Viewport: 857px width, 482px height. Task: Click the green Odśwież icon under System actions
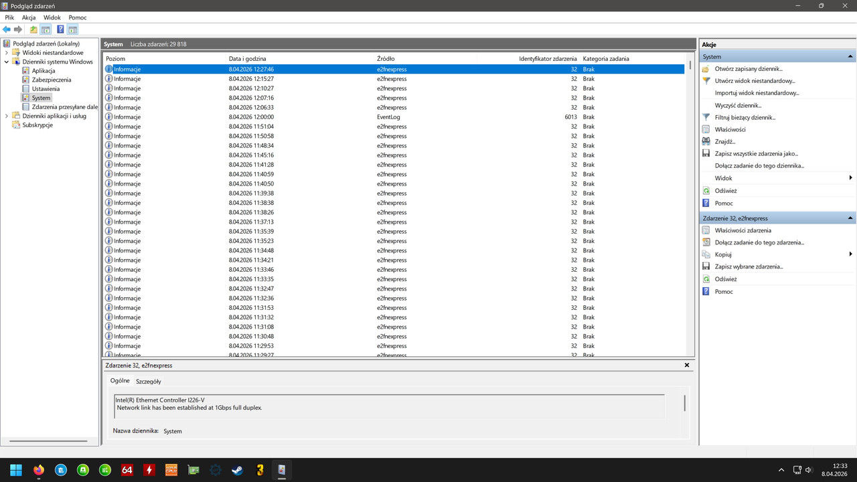(706, 191)
